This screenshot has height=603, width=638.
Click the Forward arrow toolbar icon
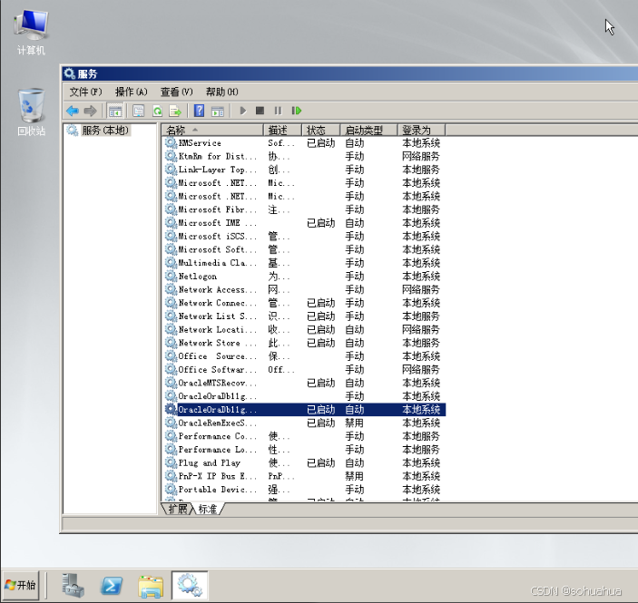pyautogui.click(x=90, y=111)
